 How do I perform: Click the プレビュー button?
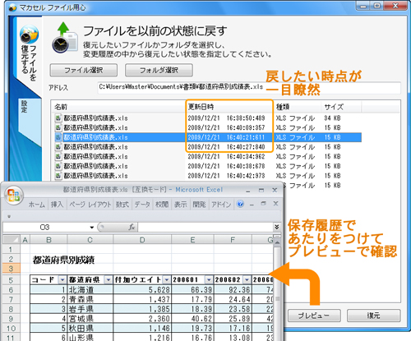tap(314, 316)
